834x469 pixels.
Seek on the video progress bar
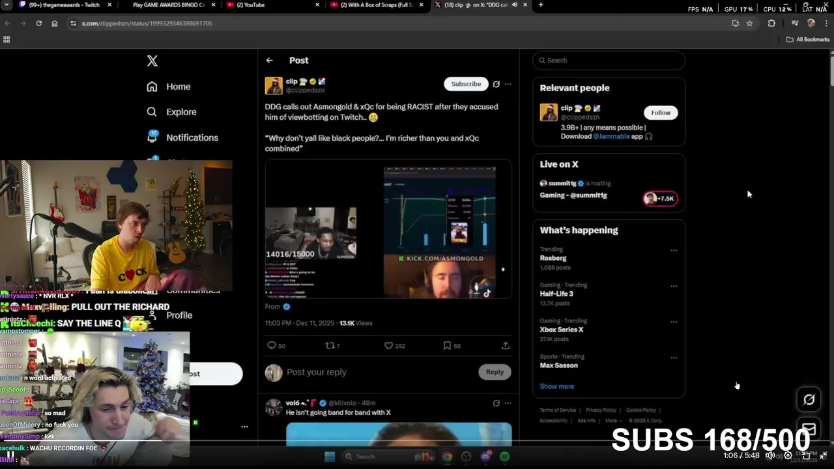tap(417, 441)
